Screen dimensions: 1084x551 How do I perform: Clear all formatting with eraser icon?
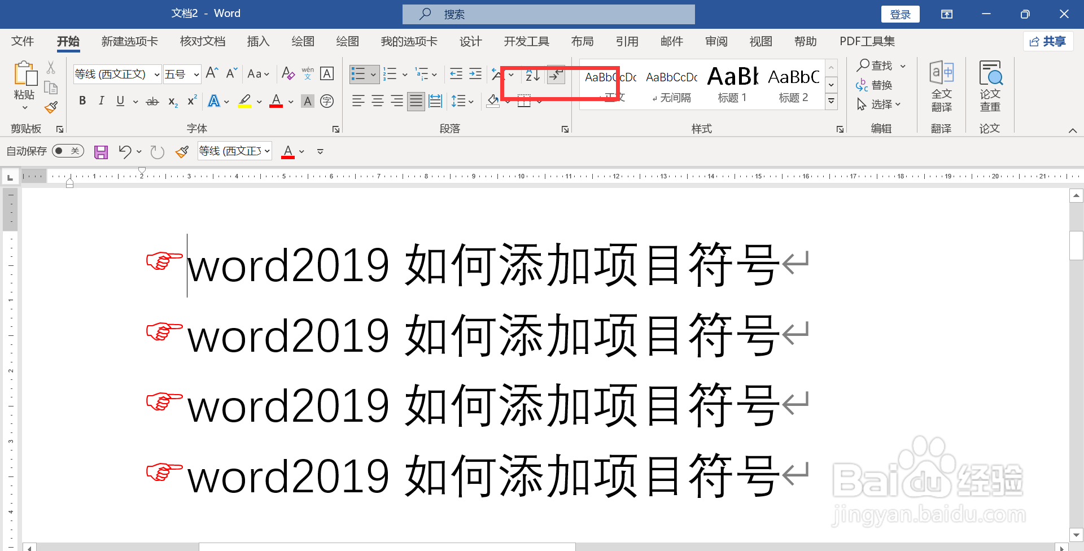click(x=288, y=73)
